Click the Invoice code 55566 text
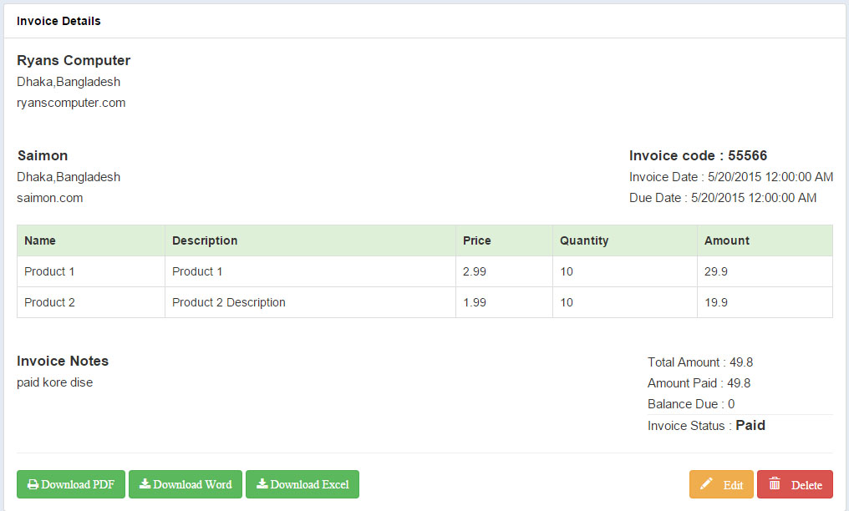This screenshot has width=849, height=511. click(x=698, y=155)
